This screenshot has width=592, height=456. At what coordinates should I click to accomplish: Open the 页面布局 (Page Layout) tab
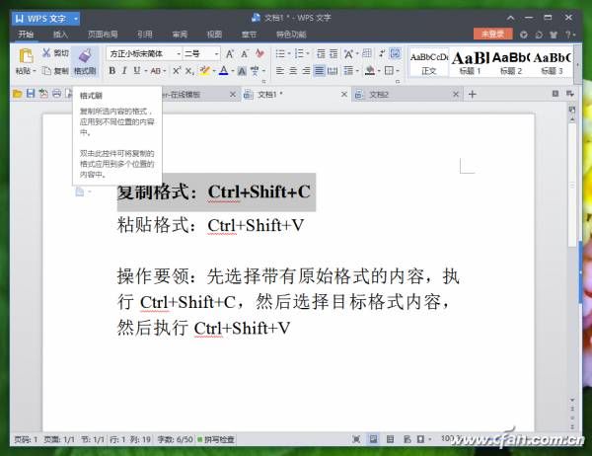[103, 35]
